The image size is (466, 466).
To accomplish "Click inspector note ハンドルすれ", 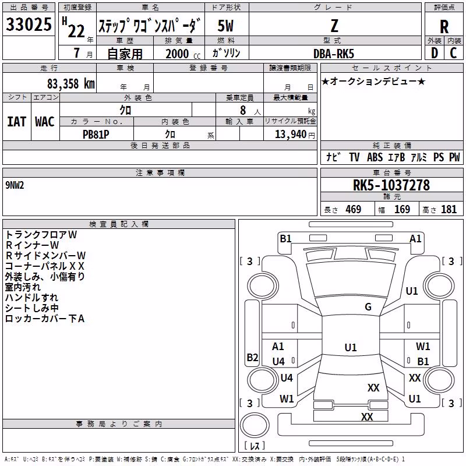I will (x=32, y=298).
